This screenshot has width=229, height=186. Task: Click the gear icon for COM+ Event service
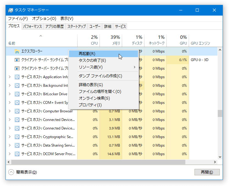click(17, 103)
